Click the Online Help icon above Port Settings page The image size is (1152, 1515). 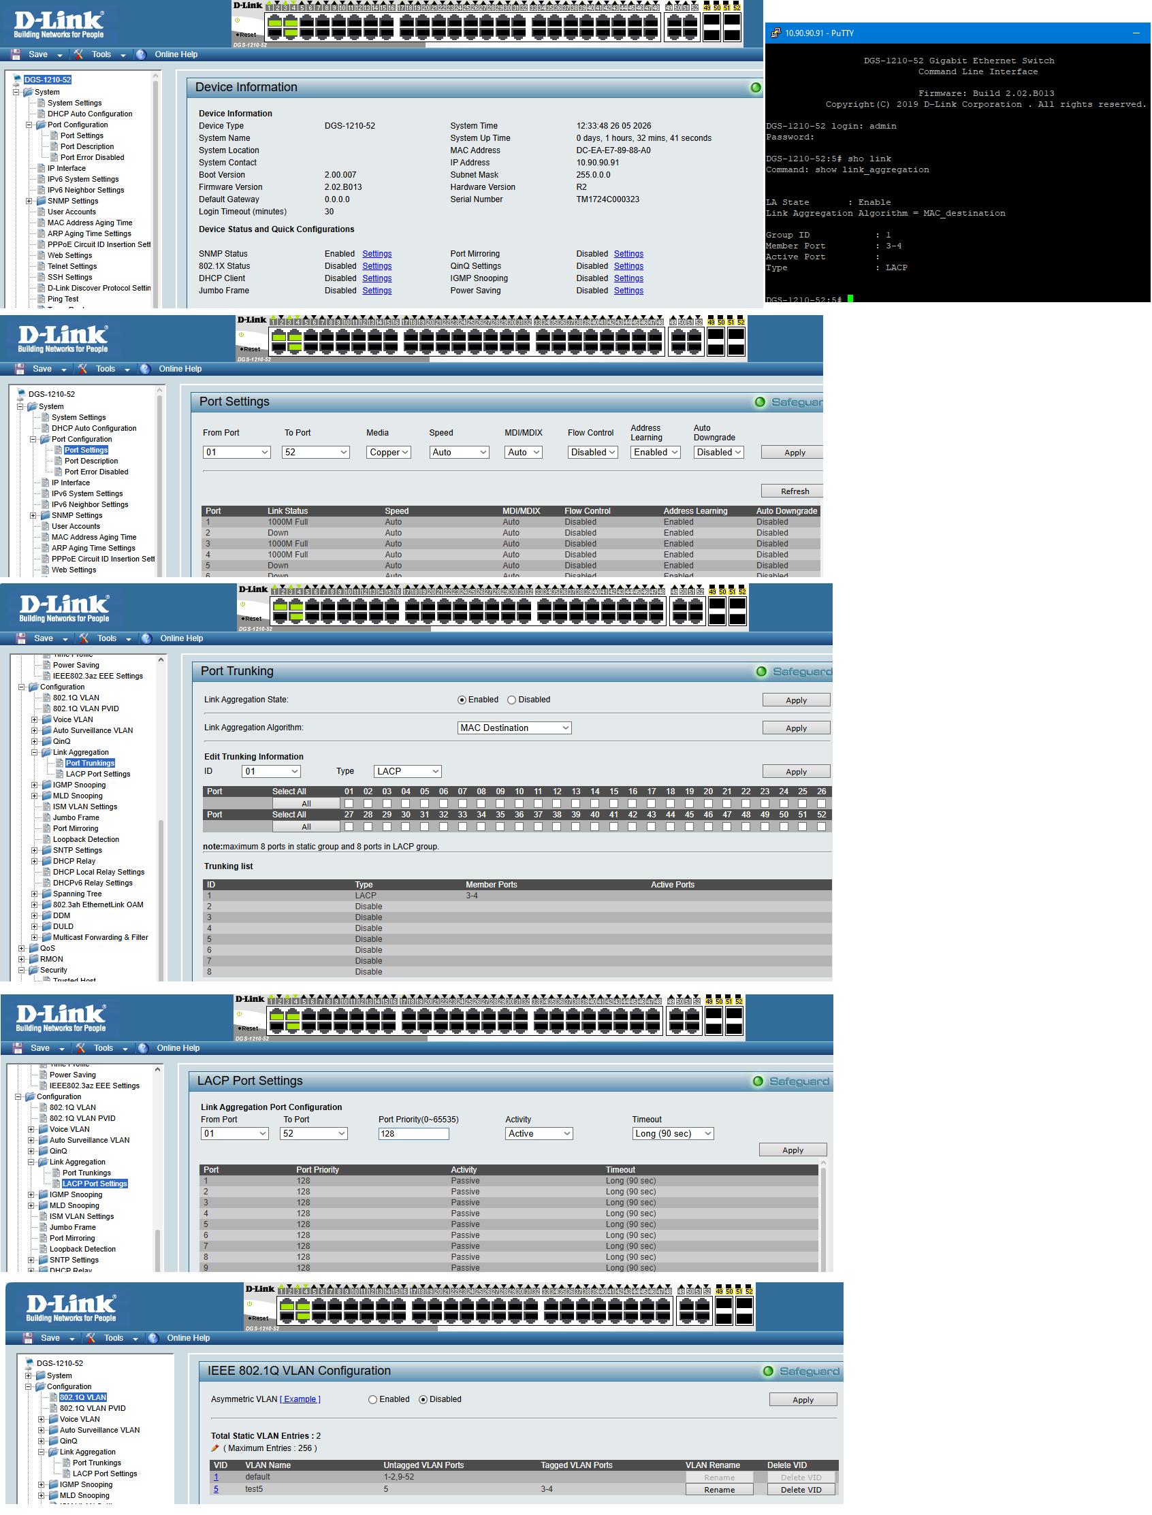146,370
